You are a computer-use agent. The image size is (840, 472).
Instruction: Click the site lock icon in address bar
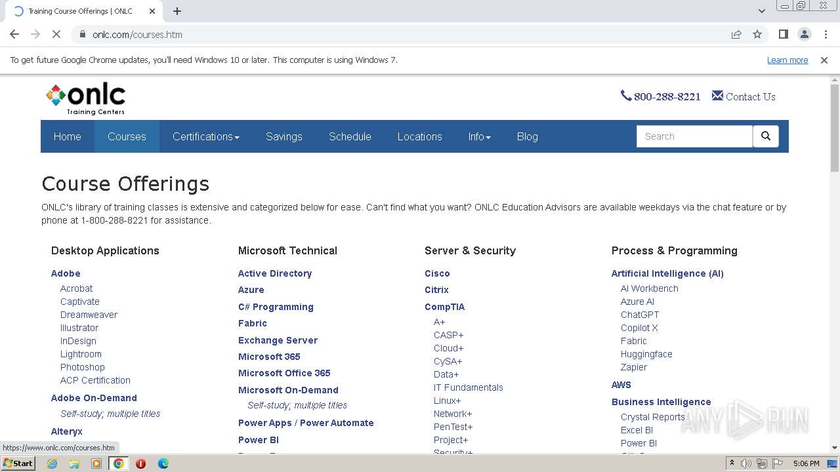83,34
